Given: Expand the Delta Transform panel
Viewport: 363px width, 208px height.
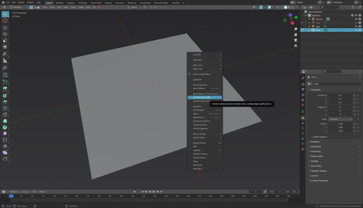Looking at the screenshot, I should [320, 137].
